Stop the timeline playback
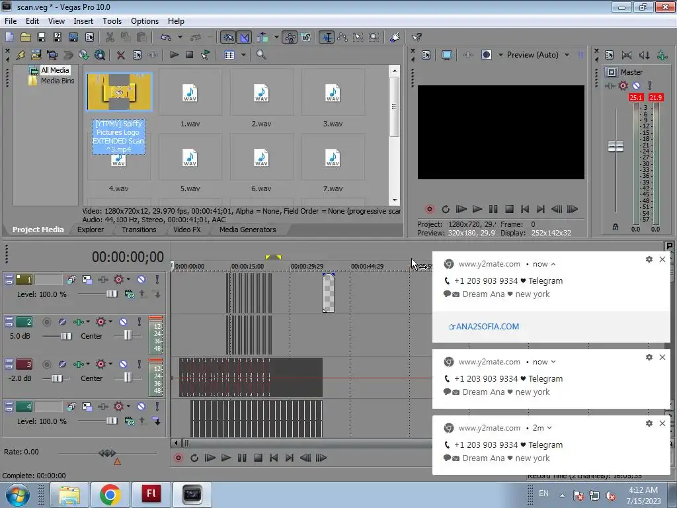 pyautogui.click(x=258, y=458)
